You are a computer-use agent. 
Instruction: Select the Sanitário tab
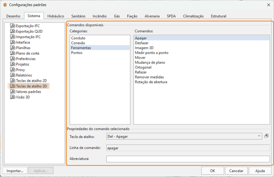click(x=78, y=16)
